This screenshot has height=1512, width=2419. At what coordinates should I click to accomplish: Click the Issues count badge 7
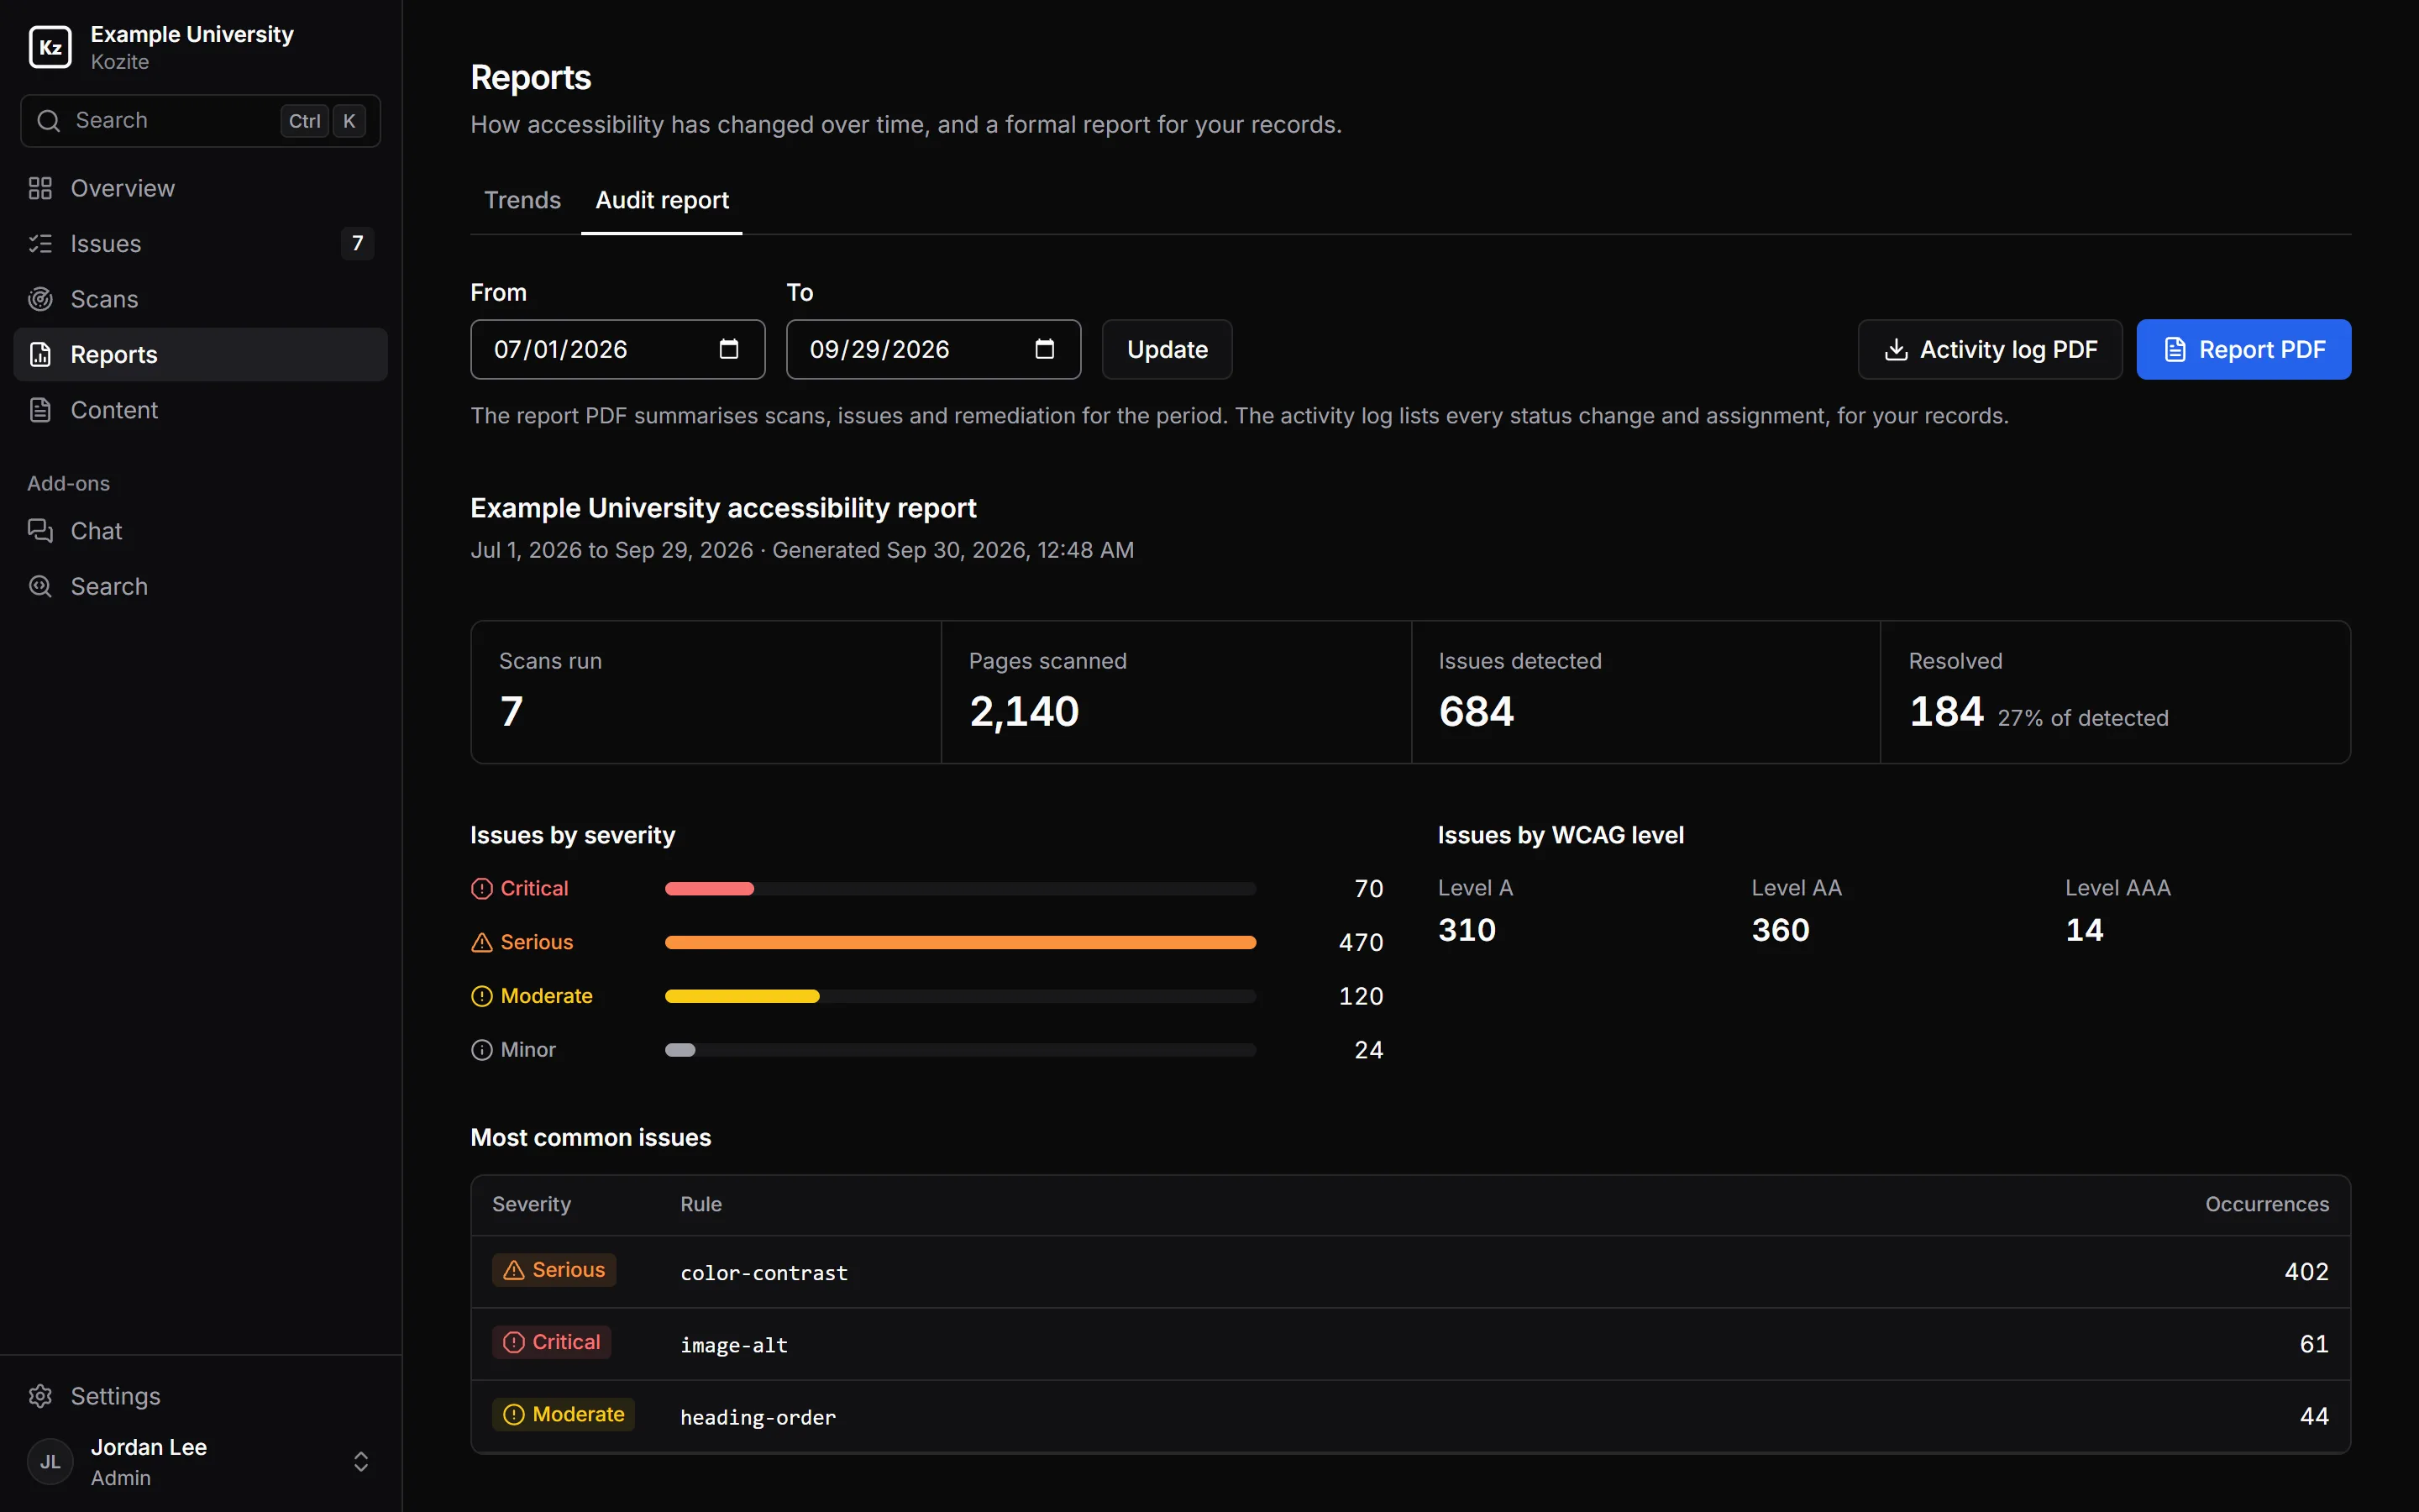(x=357, y=244)
